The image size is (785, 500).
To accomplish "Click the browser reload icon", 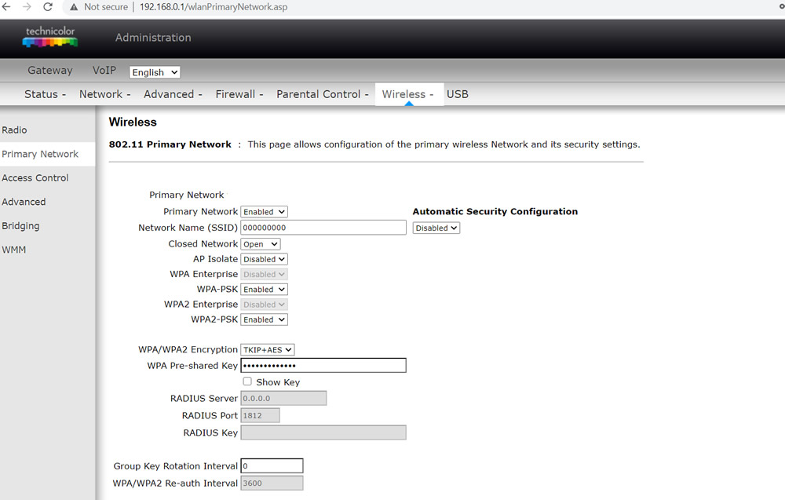I will [48, 7].
